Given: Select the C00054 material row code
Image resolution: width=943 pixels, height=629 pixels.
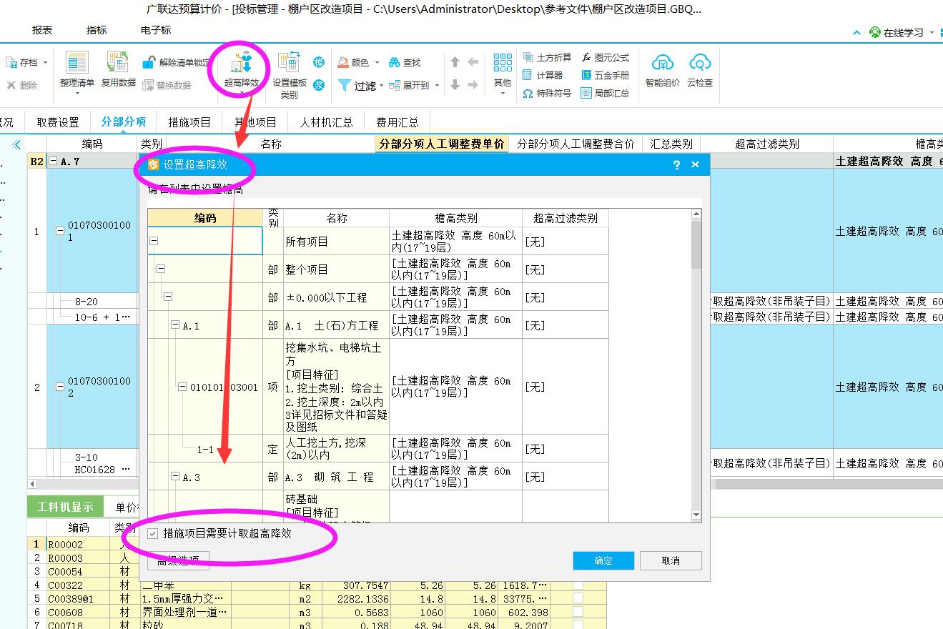Looking at the screenshot, I should 65,571.
